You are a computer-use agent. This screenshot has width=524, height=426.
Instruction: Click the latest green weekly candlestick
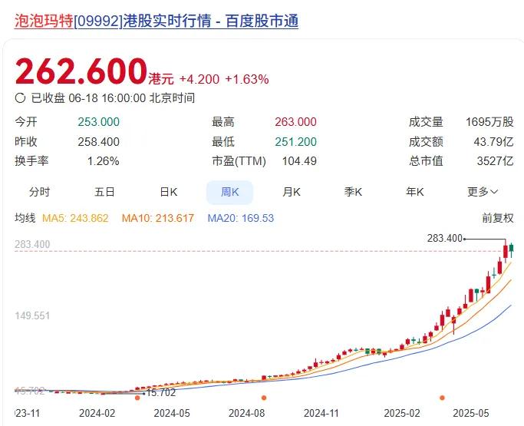pos(511,249)
